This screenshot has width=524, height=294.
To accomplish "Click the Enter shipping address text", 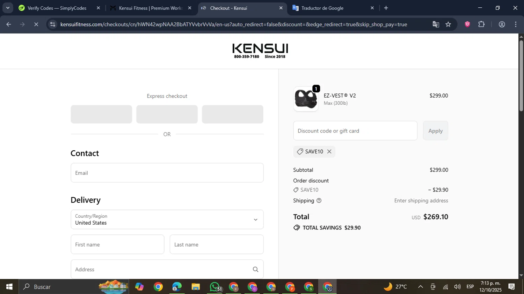I will (421, 201).
